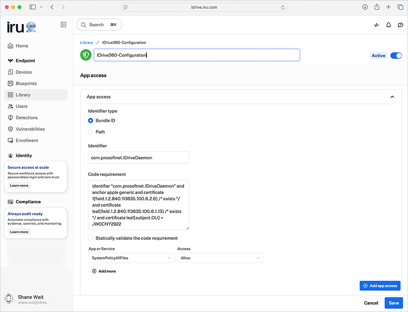Screen dimensions: 408x312
Task: Click the iru jellyfish logo
Action: click(x=21, y=27)
